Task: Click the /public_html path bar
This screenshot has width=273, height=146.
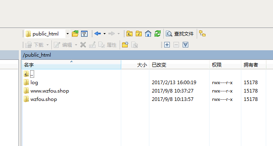Action: point(147,55)
